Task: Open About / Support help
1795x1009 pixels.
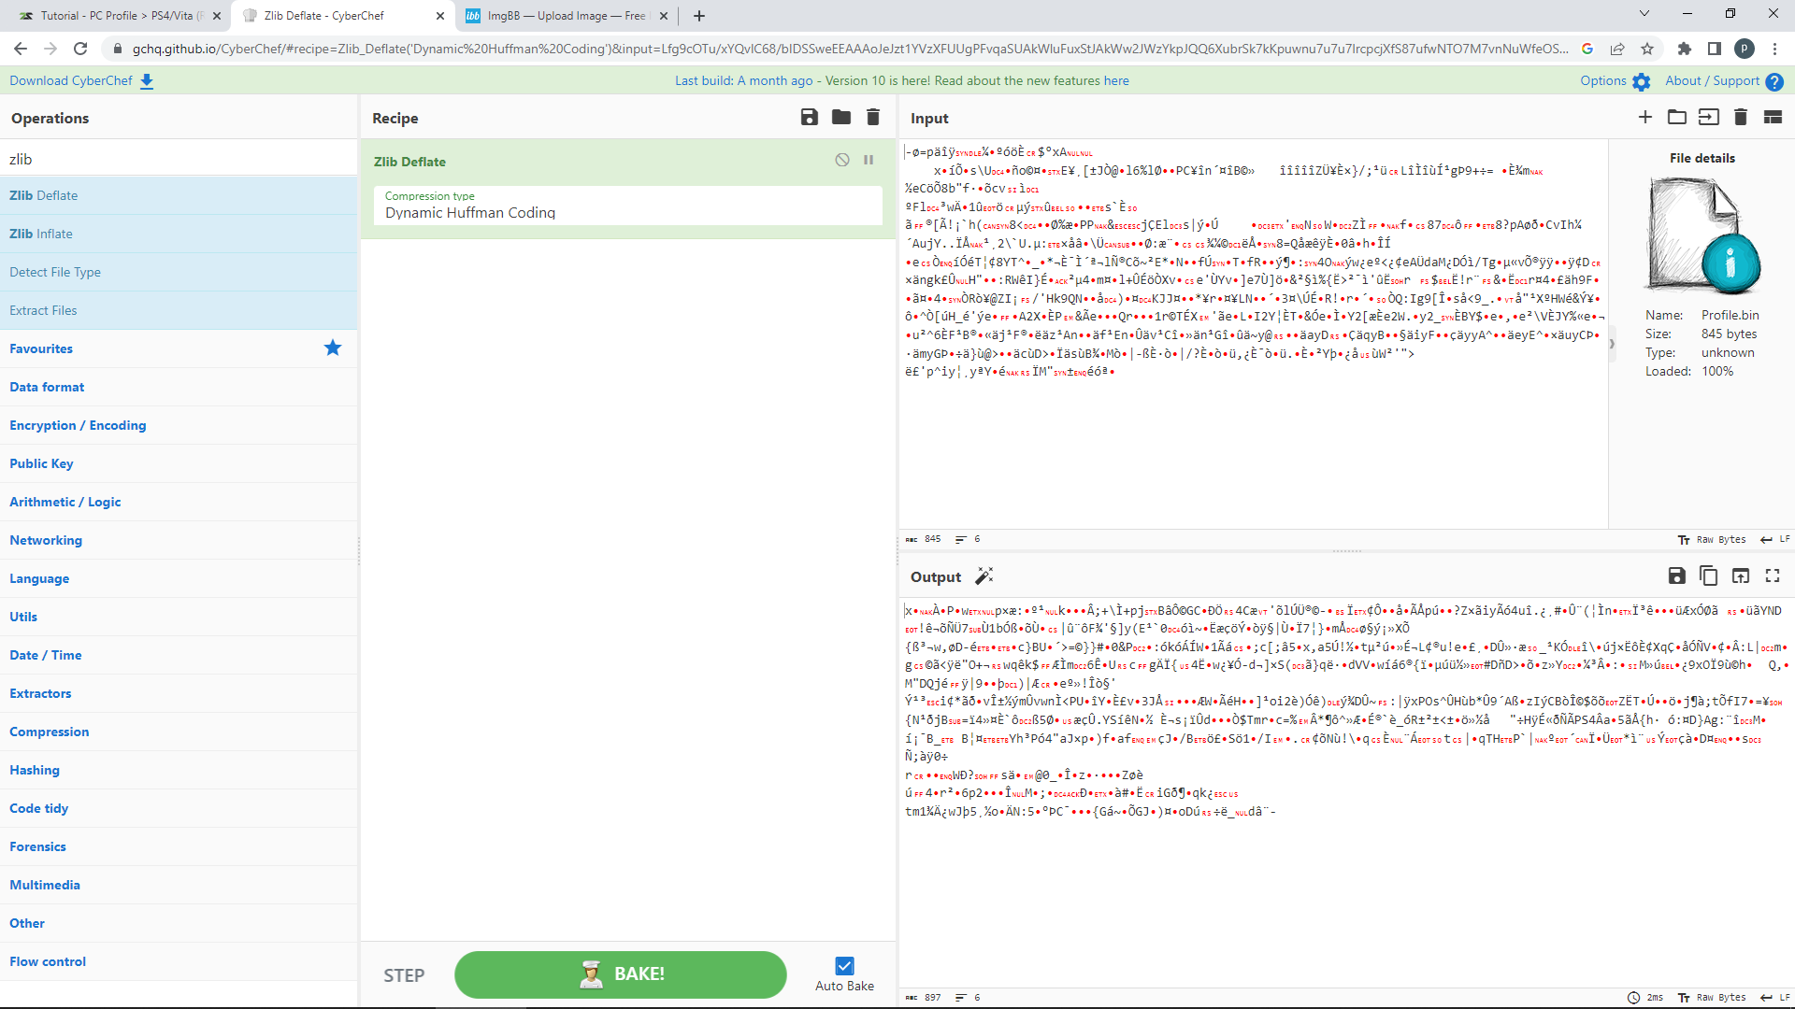Action: (1724, 81)
